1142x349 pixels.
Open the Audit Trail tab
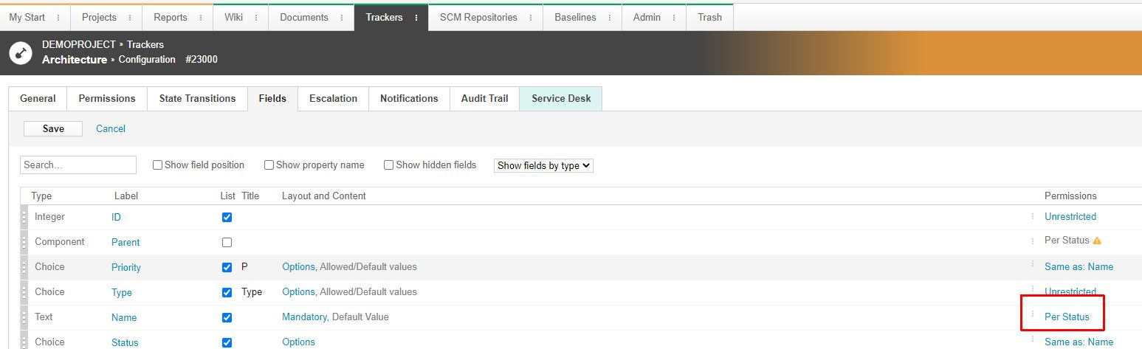click(x=484, y=99)
